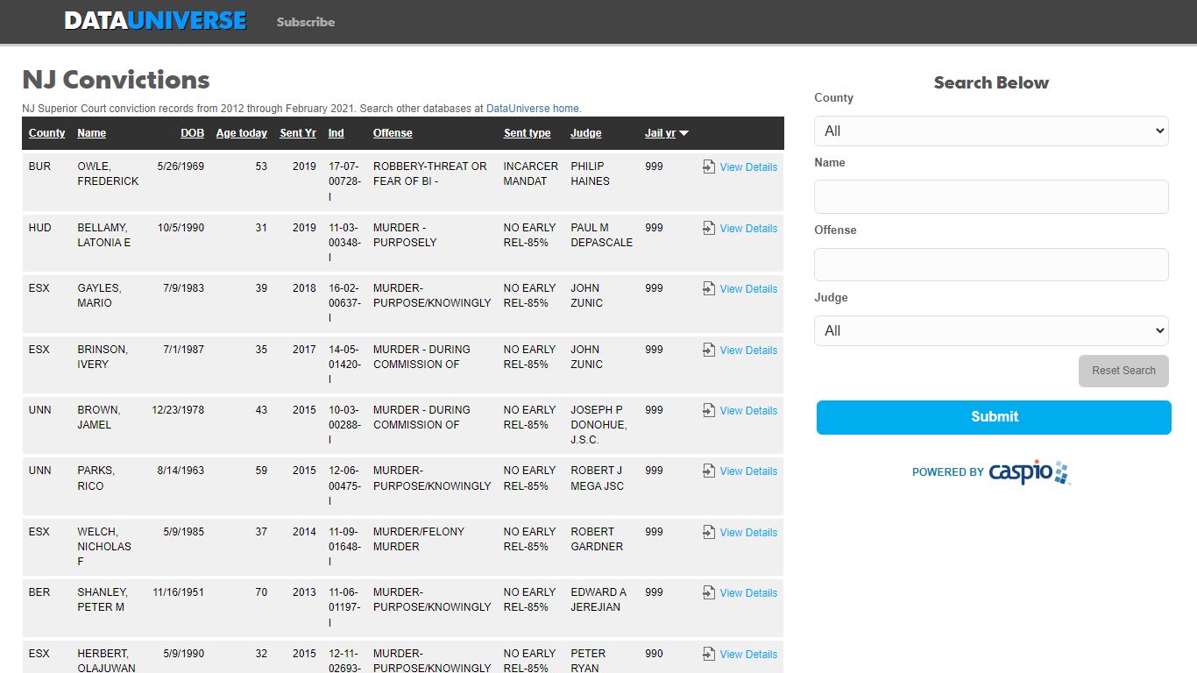Select the name OWLE, FREDERICK
The image size is (1197, 673).
pos(108,174)
